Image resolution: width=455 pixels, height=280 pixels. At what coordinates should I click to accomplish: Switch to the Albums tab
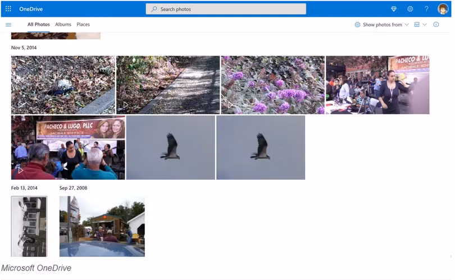tap(63, 25)
